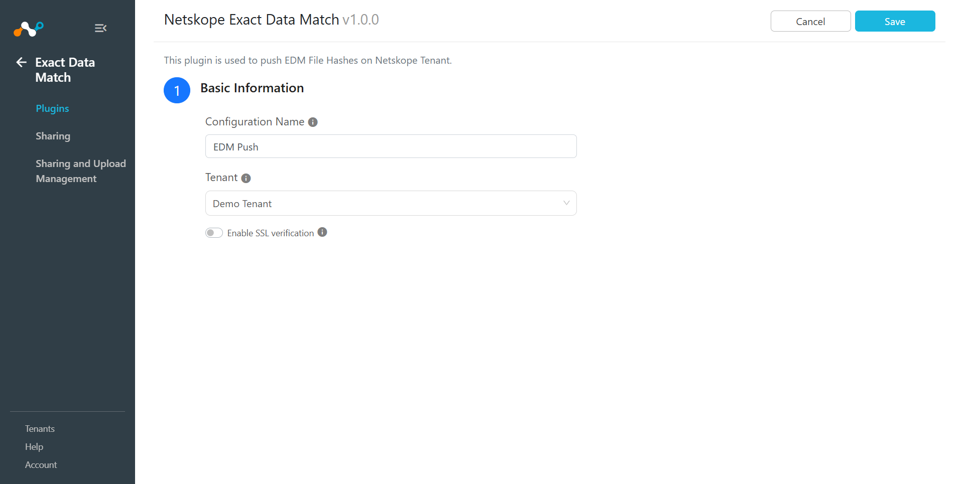Open Sharing in sidebar
This screenshot has height=484, width=960.
(x=53, y=136)
